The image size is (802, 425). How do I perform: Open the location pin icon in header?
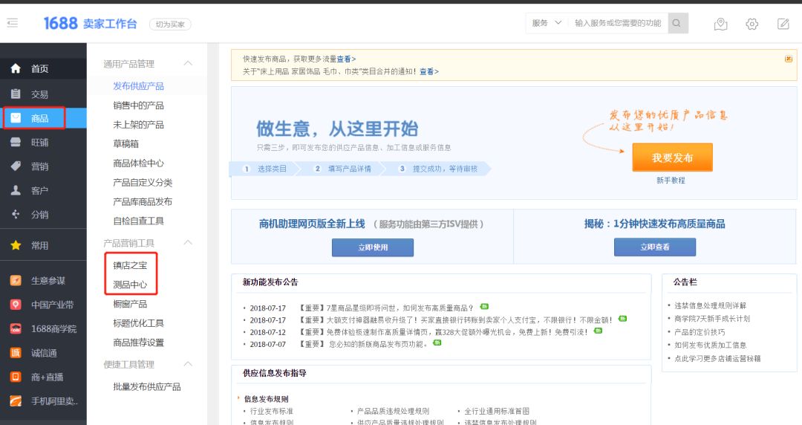point(720,24)
